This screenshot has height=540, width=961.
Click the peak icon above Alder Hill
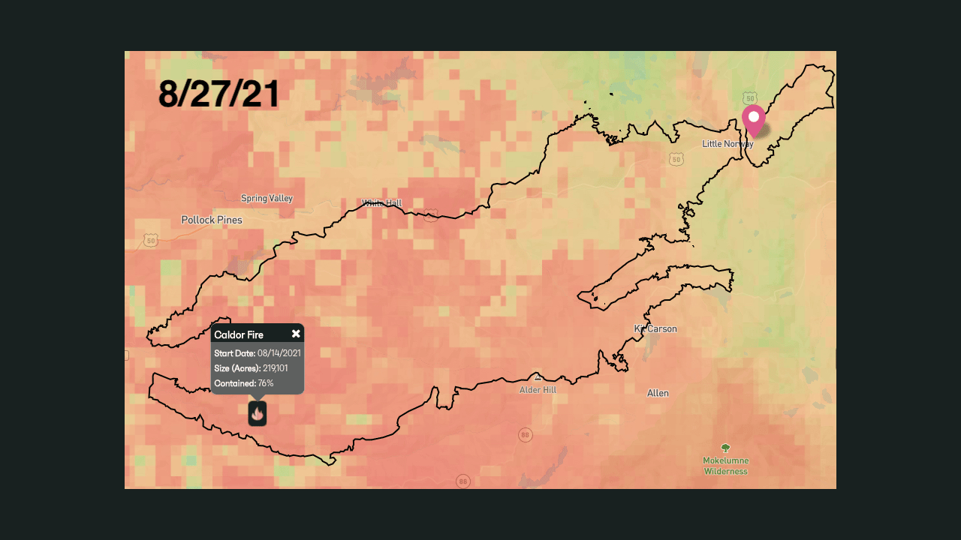pos(537,379)
